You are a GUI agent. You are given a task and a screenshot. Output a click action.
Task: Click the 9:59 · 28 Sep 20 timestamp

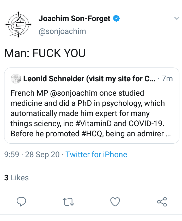32,155
